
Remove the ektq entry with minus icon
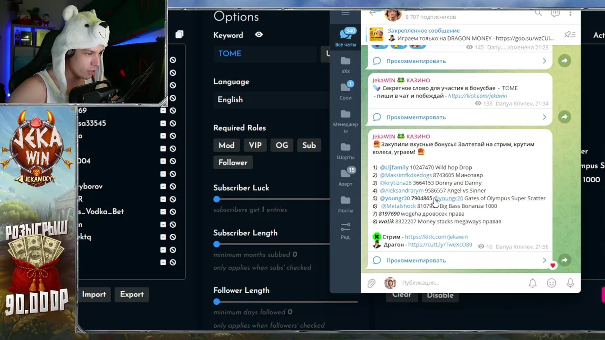click(x=163, y=237)
